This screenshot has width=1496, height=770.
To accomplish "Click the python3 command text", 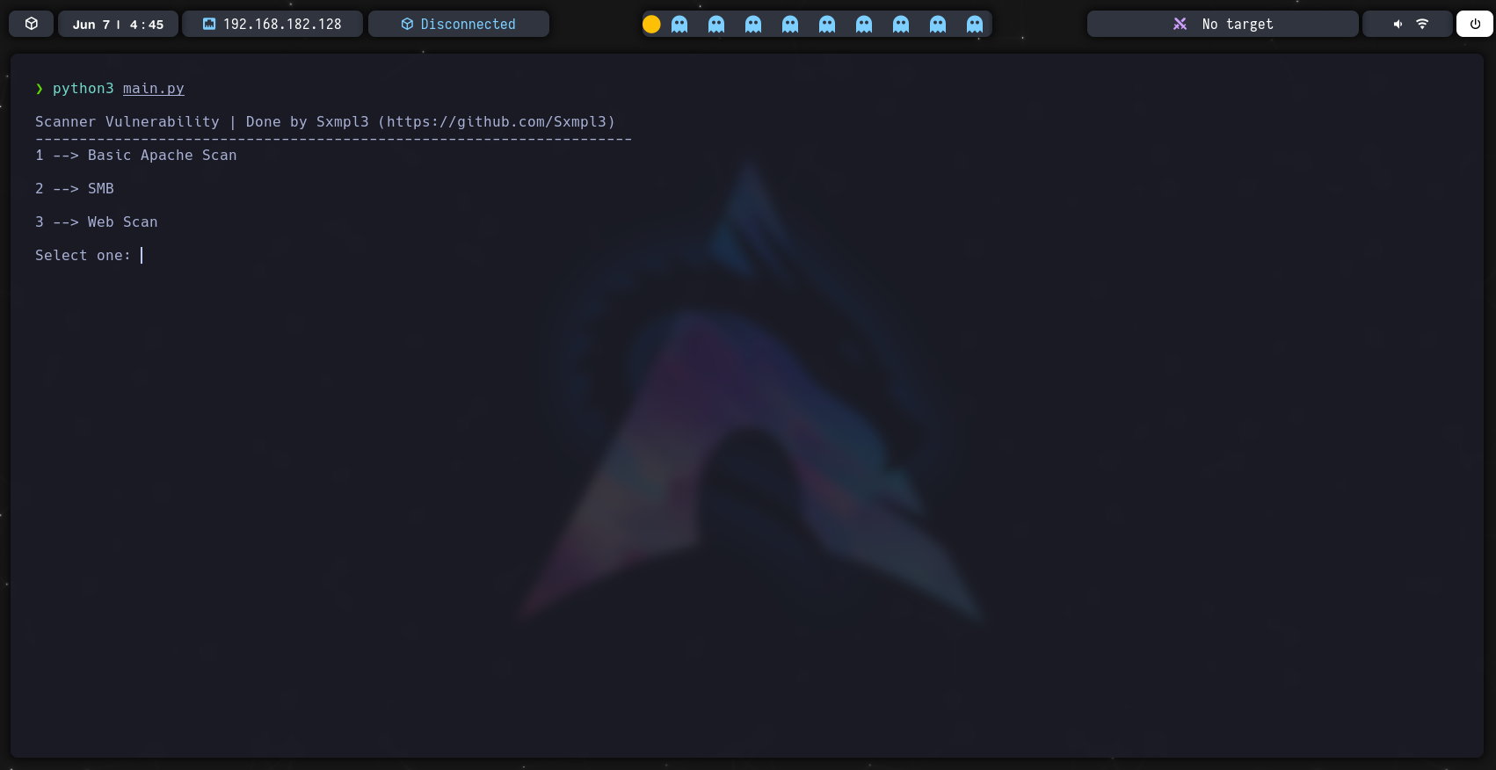I will click(x=84, y=88).
